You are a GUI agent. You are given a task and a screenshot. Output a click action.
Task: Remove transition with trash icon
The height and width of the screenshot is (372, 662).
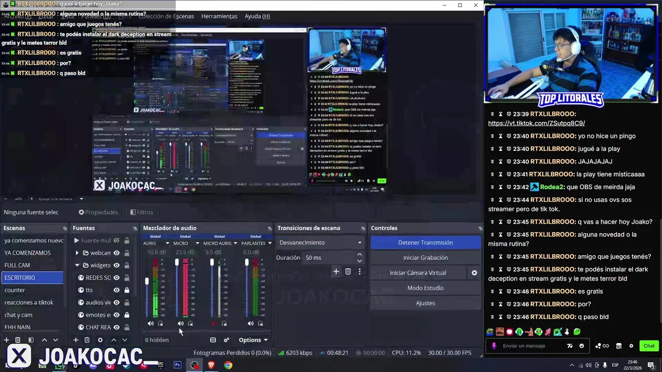(348, 271)
